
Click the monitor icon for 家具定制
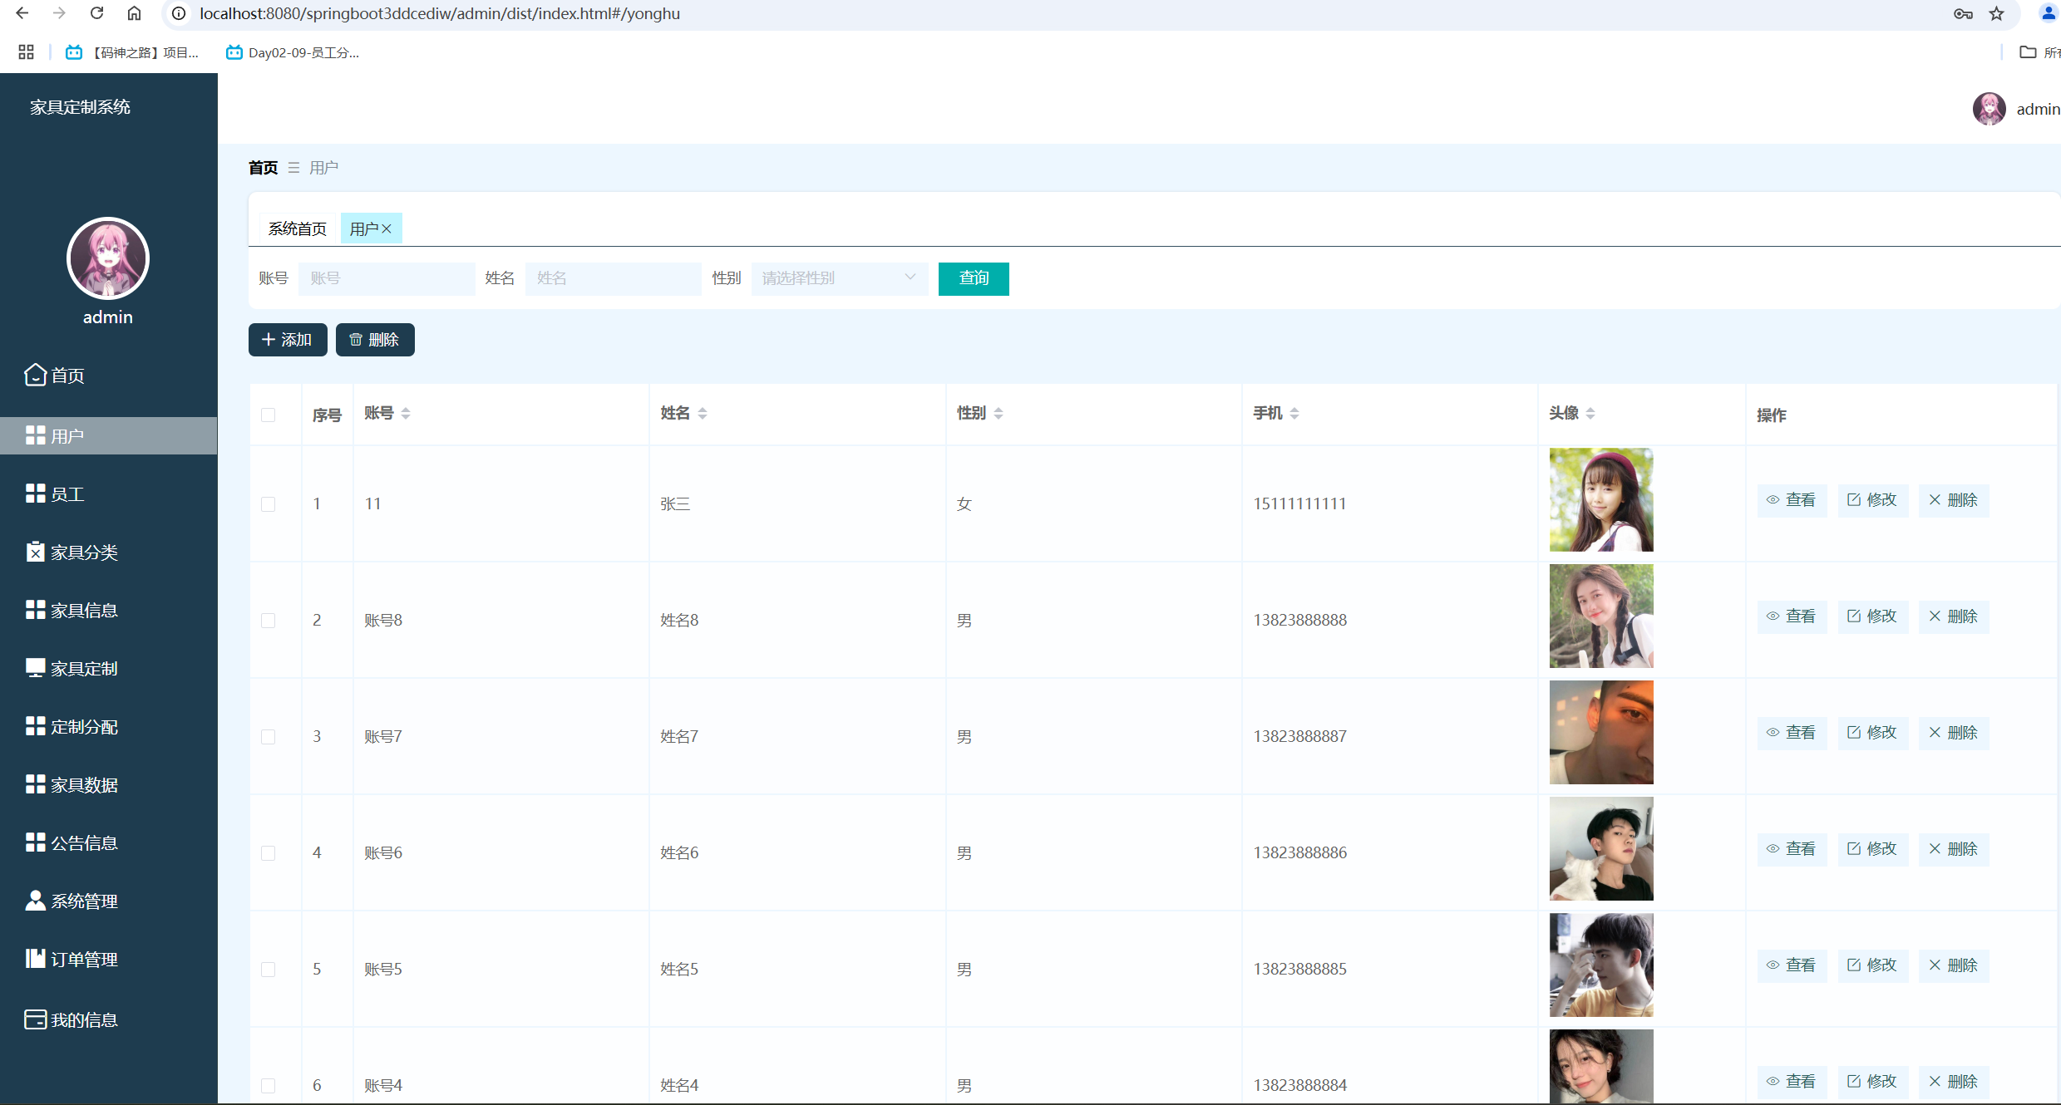point(35,668)
